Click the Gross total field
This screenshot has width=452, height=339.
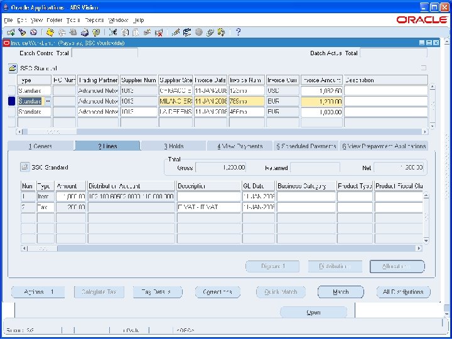[220, 168]
